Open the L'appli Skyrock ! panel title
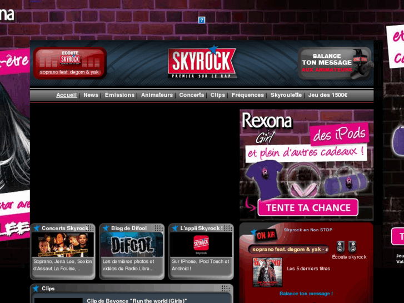Viewport: 404px width, 303px height. coord(202,228)
